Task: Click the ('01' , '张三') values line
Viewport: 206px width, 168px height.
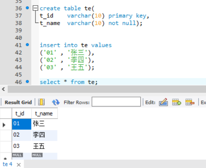Action: (67, 52)
